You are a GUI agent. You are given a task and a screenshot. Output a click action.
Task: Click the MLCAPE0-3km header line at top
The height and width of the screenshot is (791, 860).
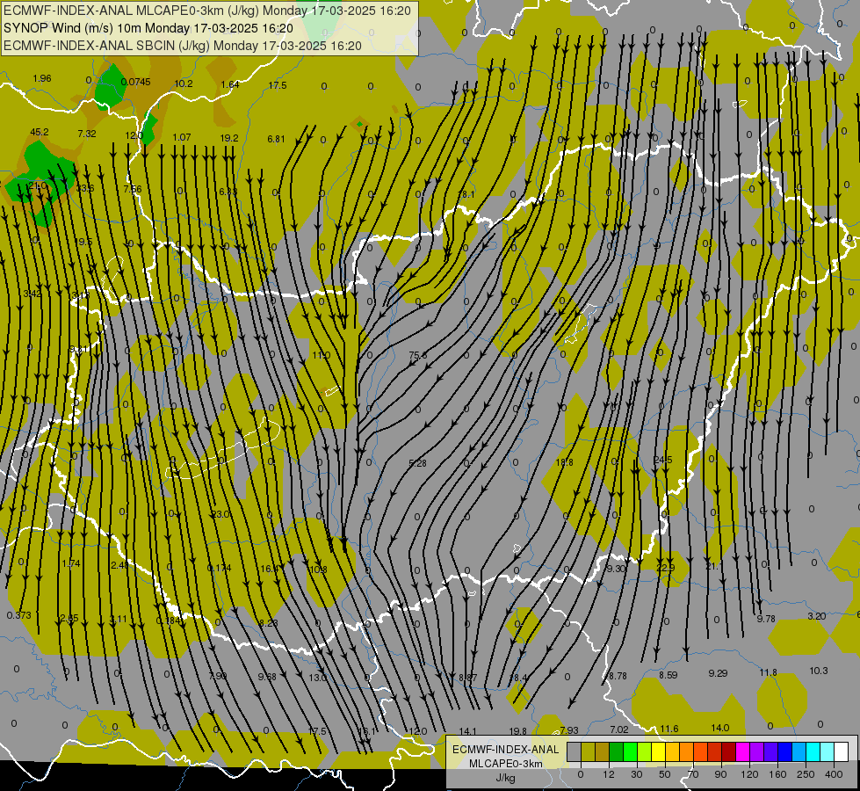207,11
